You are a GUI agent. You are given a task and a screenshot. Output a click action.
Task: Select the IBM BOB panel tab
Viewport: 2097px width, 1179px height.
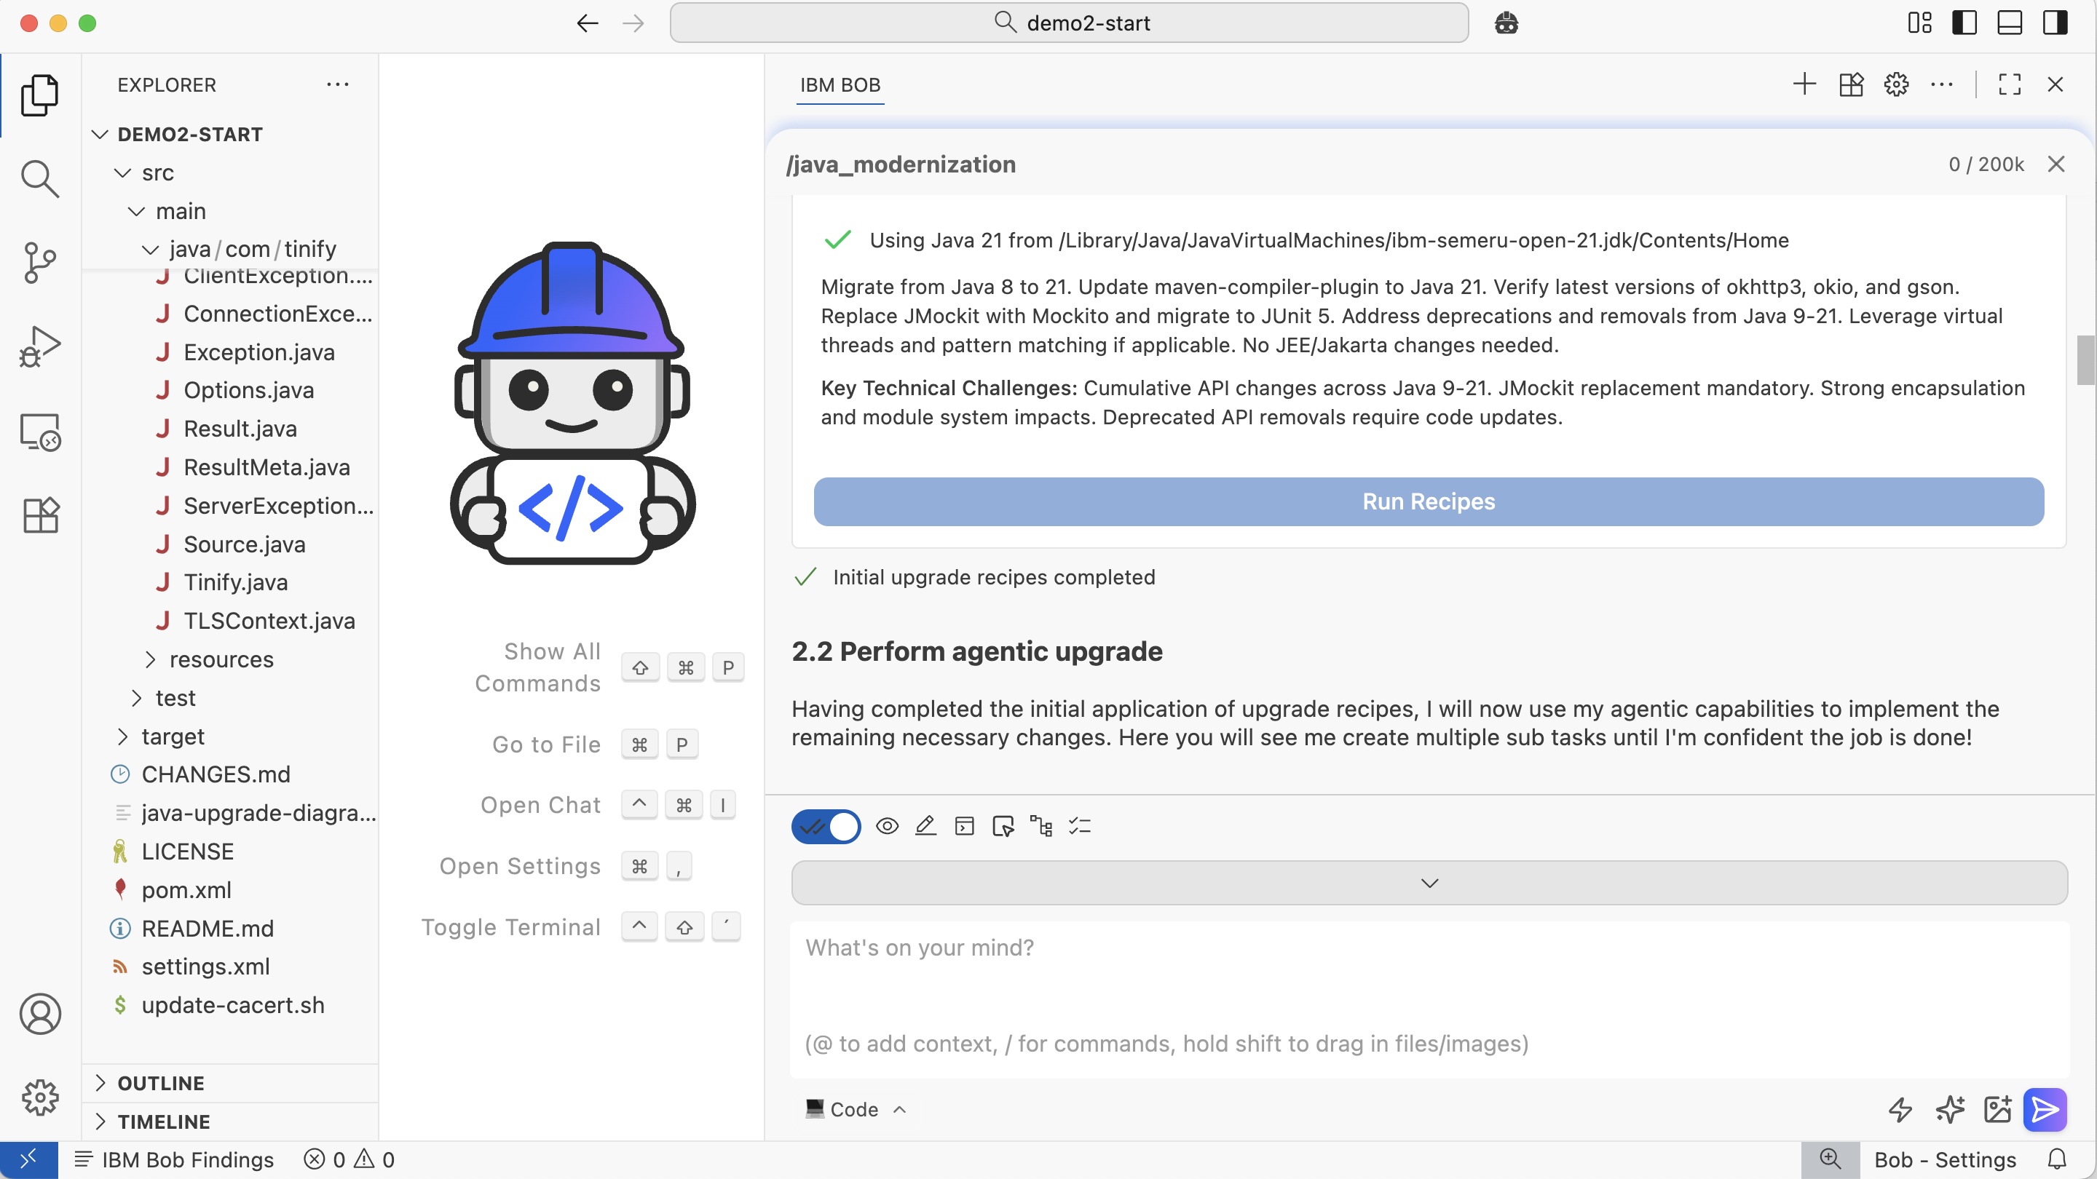(840, 84)
